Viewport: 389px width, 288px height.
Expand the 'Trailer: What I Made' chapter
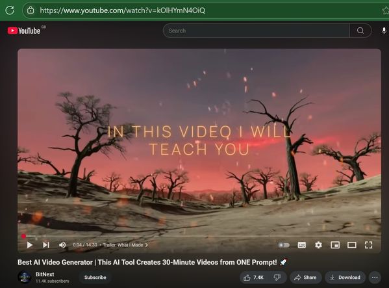pyautogui.click(x=125, y=245)
